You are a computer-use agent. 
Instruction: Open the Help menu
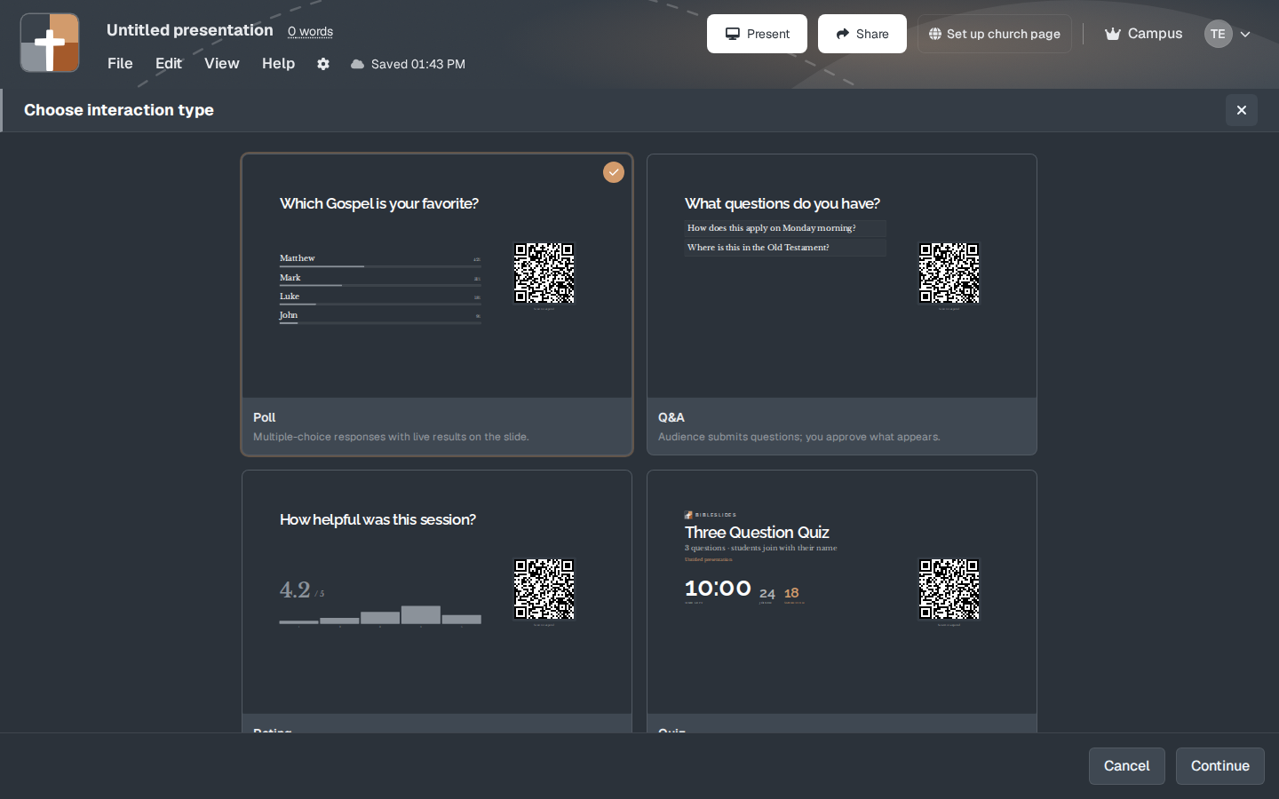[278, 63]
